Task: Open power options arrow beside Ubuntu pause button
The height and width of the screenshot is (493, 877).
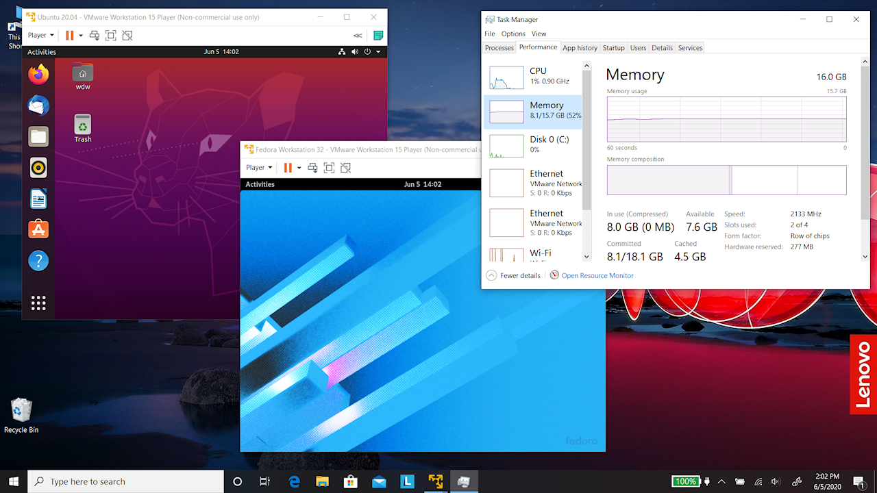Action: 81,35
